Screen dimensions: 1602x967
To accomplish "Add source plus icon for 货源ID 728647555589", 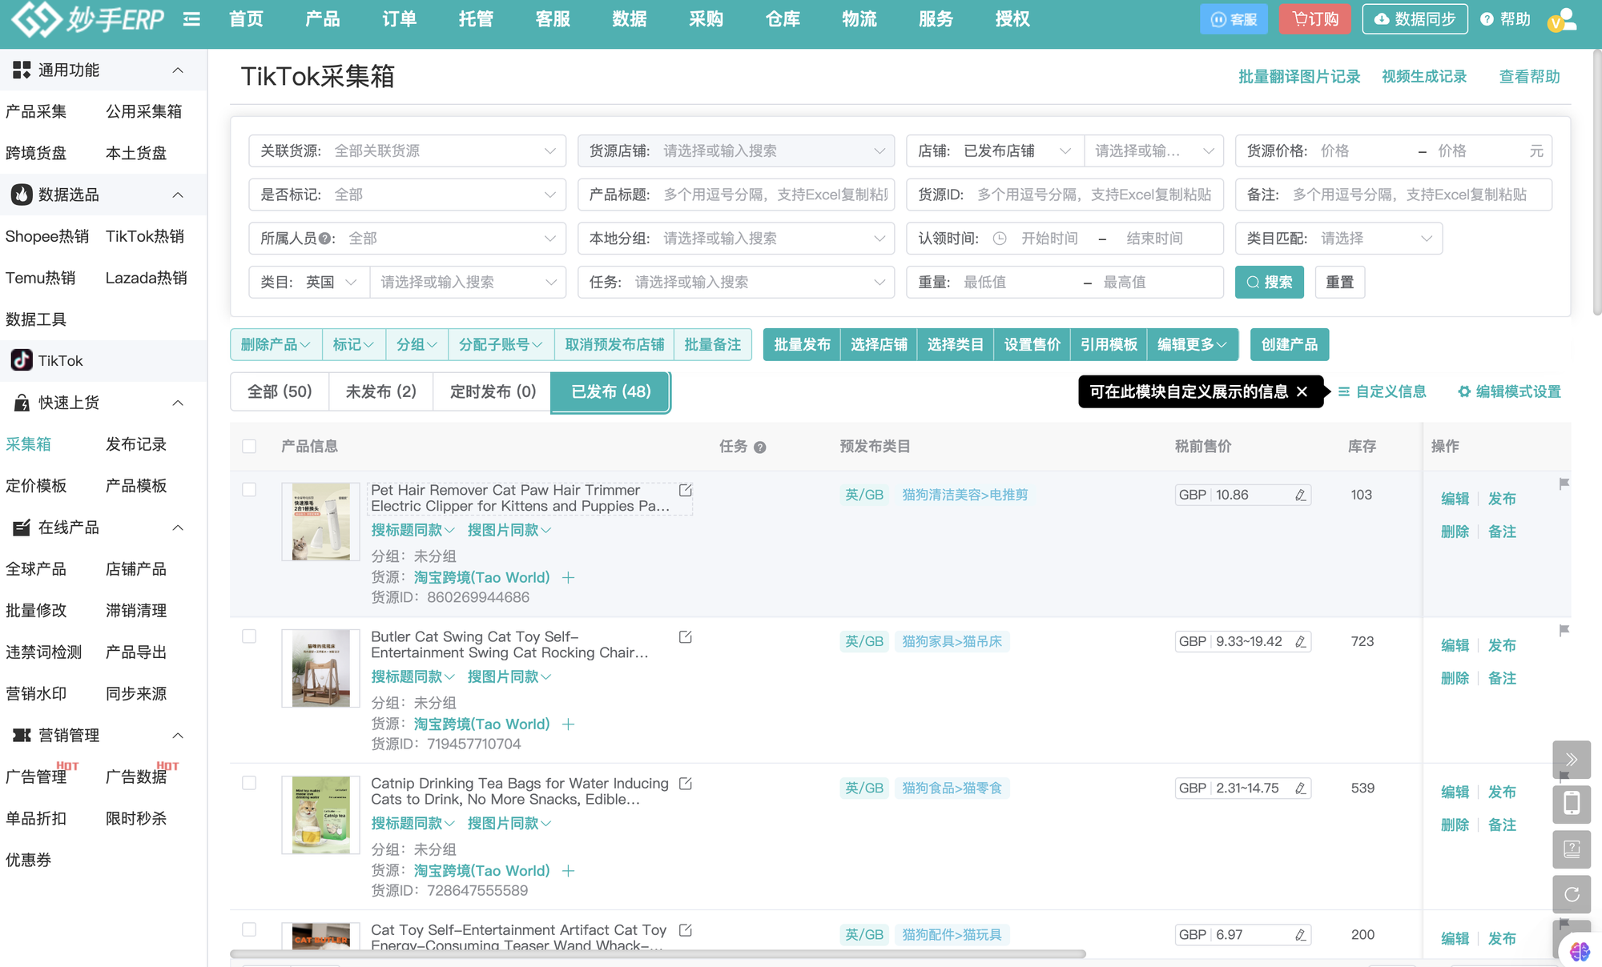I will [x=568, y=870].
